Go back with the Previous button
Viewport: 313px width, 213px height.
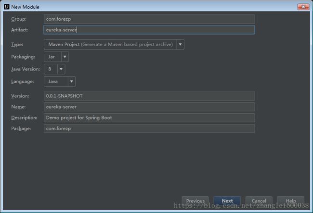(195, 201)
